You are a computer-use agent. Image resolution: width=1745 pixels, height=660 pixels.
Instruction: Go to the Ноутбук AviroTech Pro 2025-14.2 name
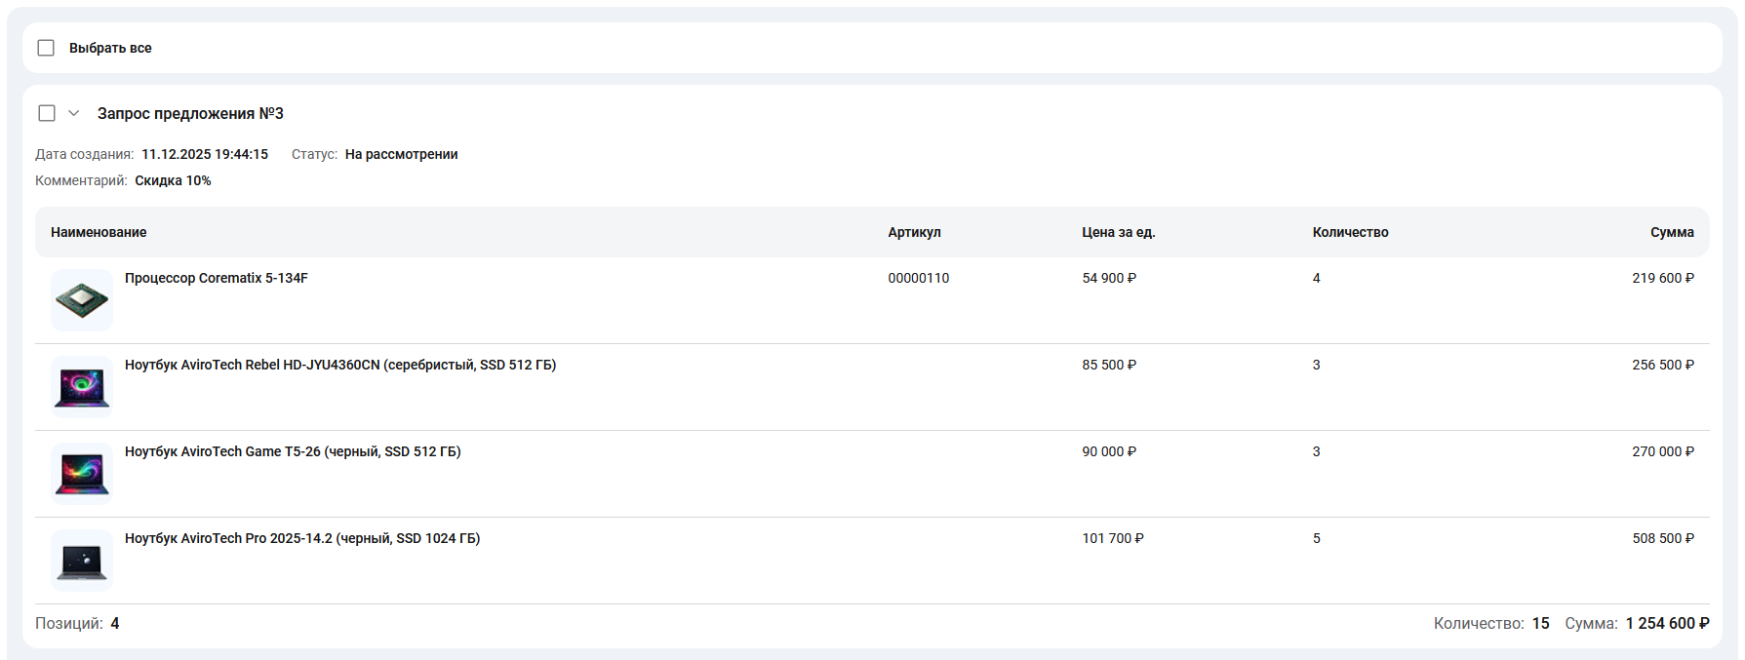pyautogui.click(x=301, y=538)
